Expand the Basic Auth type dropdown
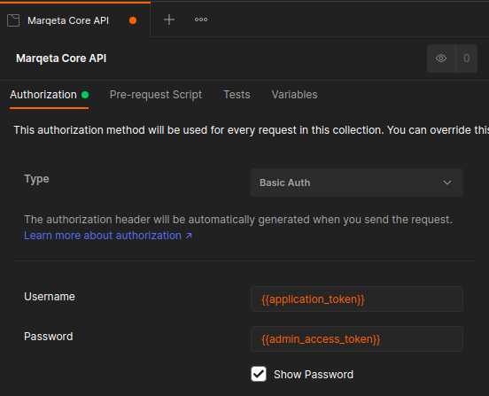Screen dimensions: 489x396 tap(357, 182)
